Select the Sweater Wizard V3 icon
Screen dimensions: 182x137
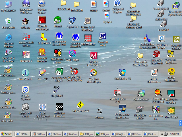coord(75,37)
